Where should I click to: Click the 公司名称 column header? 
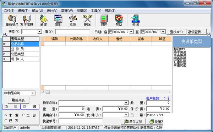76,39
